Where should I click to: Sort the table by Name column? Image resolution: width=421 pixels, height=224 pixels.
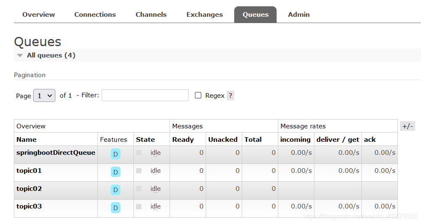pos(26,139)
